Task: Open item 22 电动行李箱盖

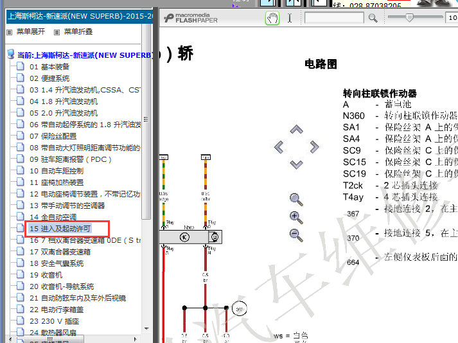Action: 57,310
